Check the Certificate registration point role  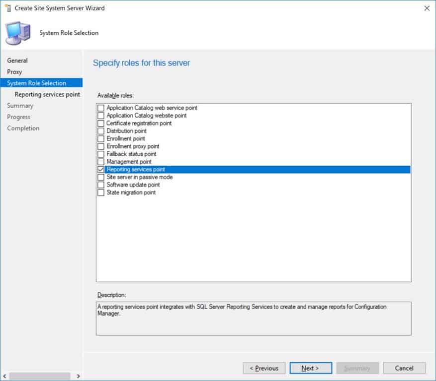[101, 123]
